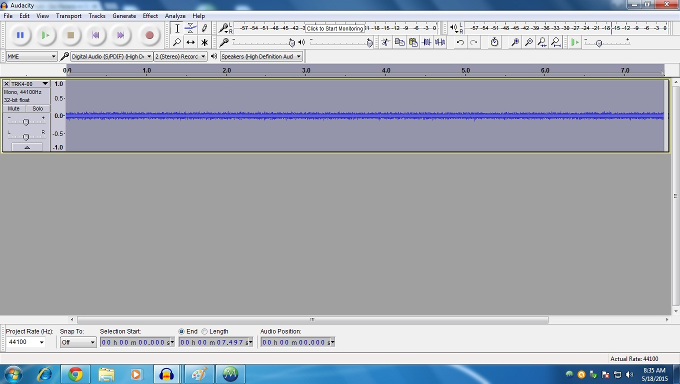Click Fit Selection zoom icon
Image resolution: width=680 pixels, height=384 pixels.
point(541,42)
